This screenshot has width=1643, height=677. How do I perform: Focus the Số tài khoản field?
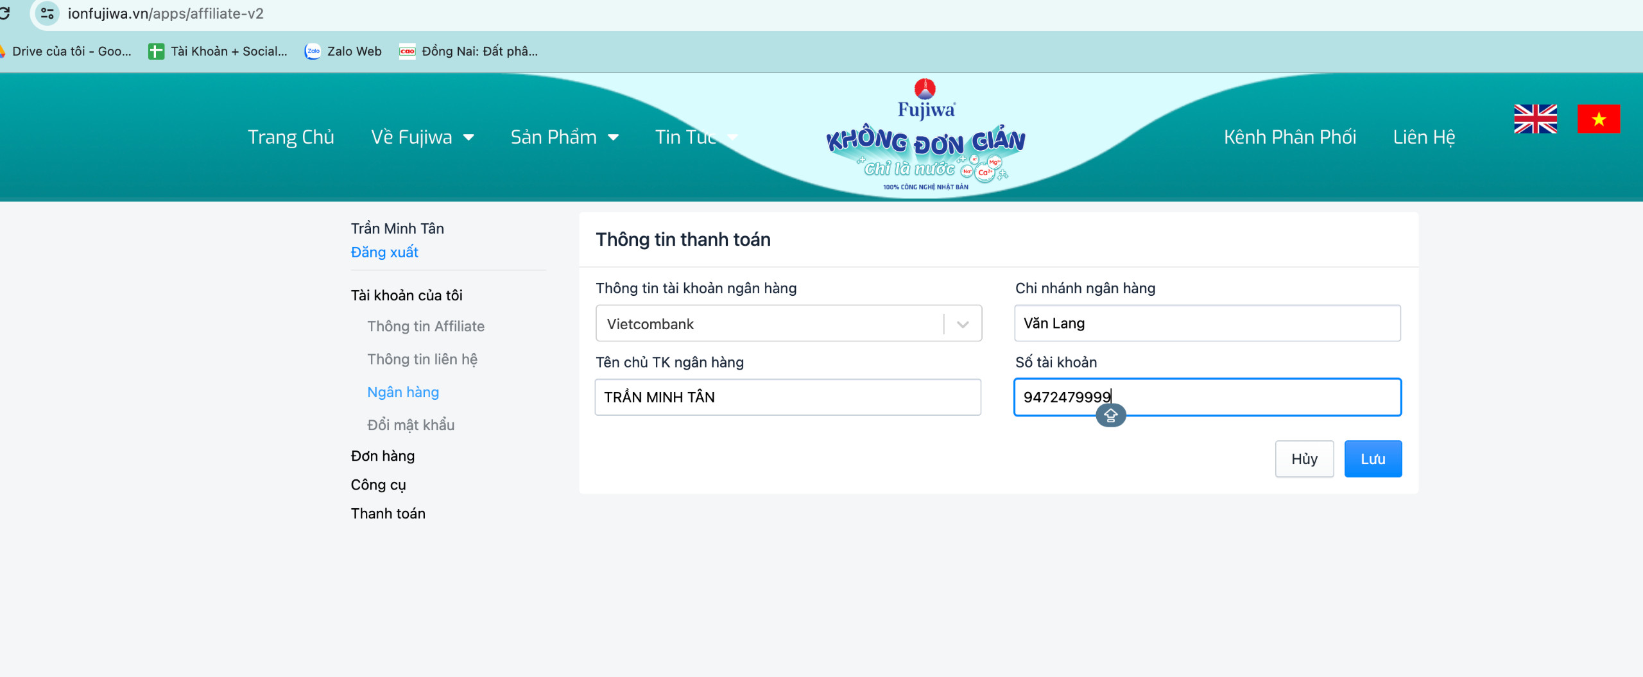click(1207, 397)
